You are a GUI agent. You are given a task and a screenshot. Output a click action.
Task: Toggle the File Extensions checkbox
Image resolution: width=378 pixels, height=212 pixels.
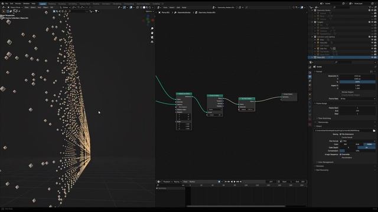340,134
